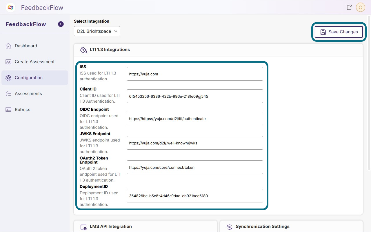Click the FeedbackFlow sidebar heading
The image size is (371, 232).
[26, 24]
